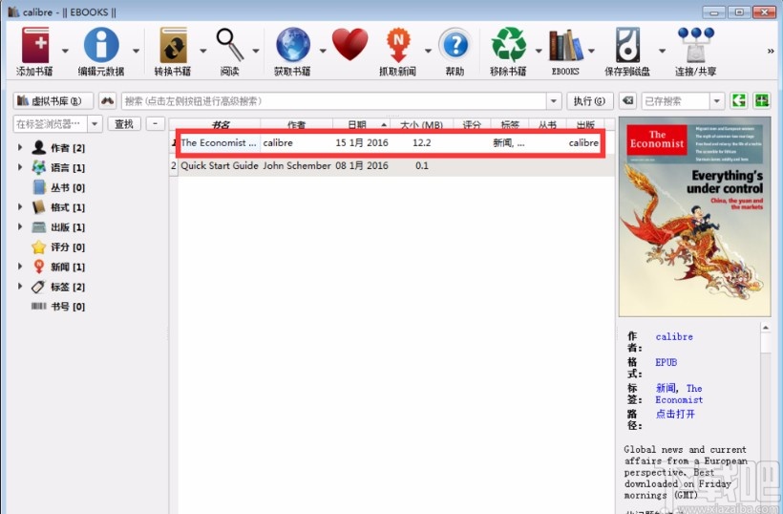Image resolution: width=783 pixels, height=514 pixels.
Task: Open the Fetch news icon
Action: click(398, 45)
